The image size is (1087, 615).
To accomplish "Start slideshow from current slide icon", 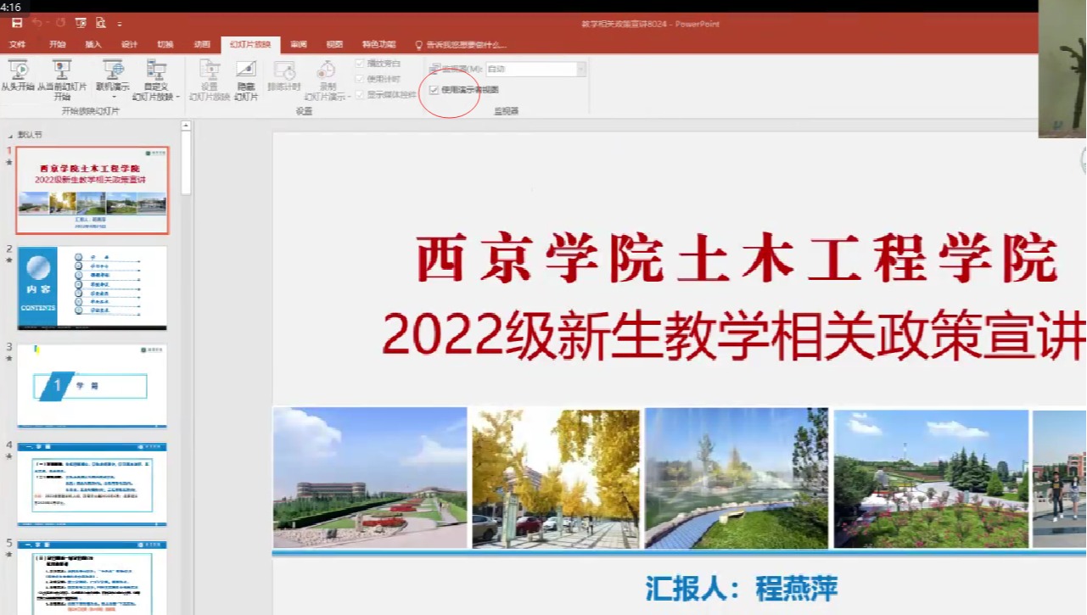I will pos(62,70).
